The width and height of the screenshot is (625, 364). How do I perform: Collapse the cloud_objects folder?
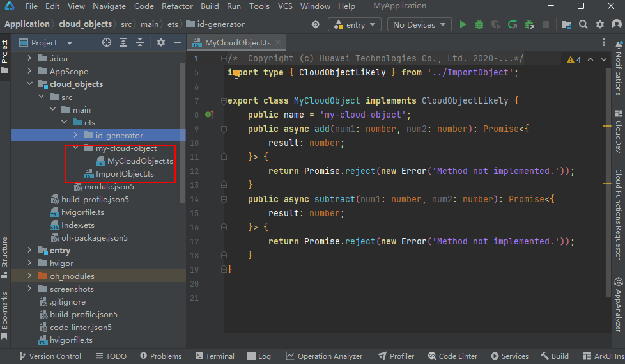(29, 84)
